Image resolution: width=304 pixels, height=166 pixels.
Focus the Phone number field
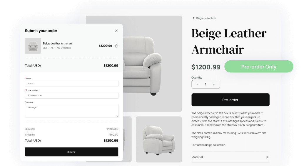71,95
